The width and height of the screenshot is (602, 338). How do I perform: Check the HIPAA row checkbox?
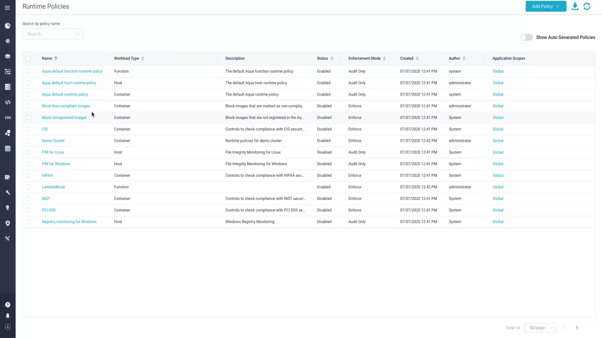[28, 175]
